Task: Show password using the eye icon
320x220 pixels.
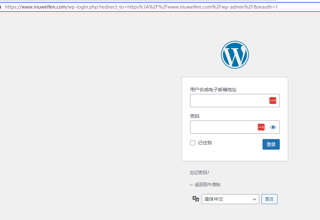Action: pyautogui.click(x=273, y=127)
